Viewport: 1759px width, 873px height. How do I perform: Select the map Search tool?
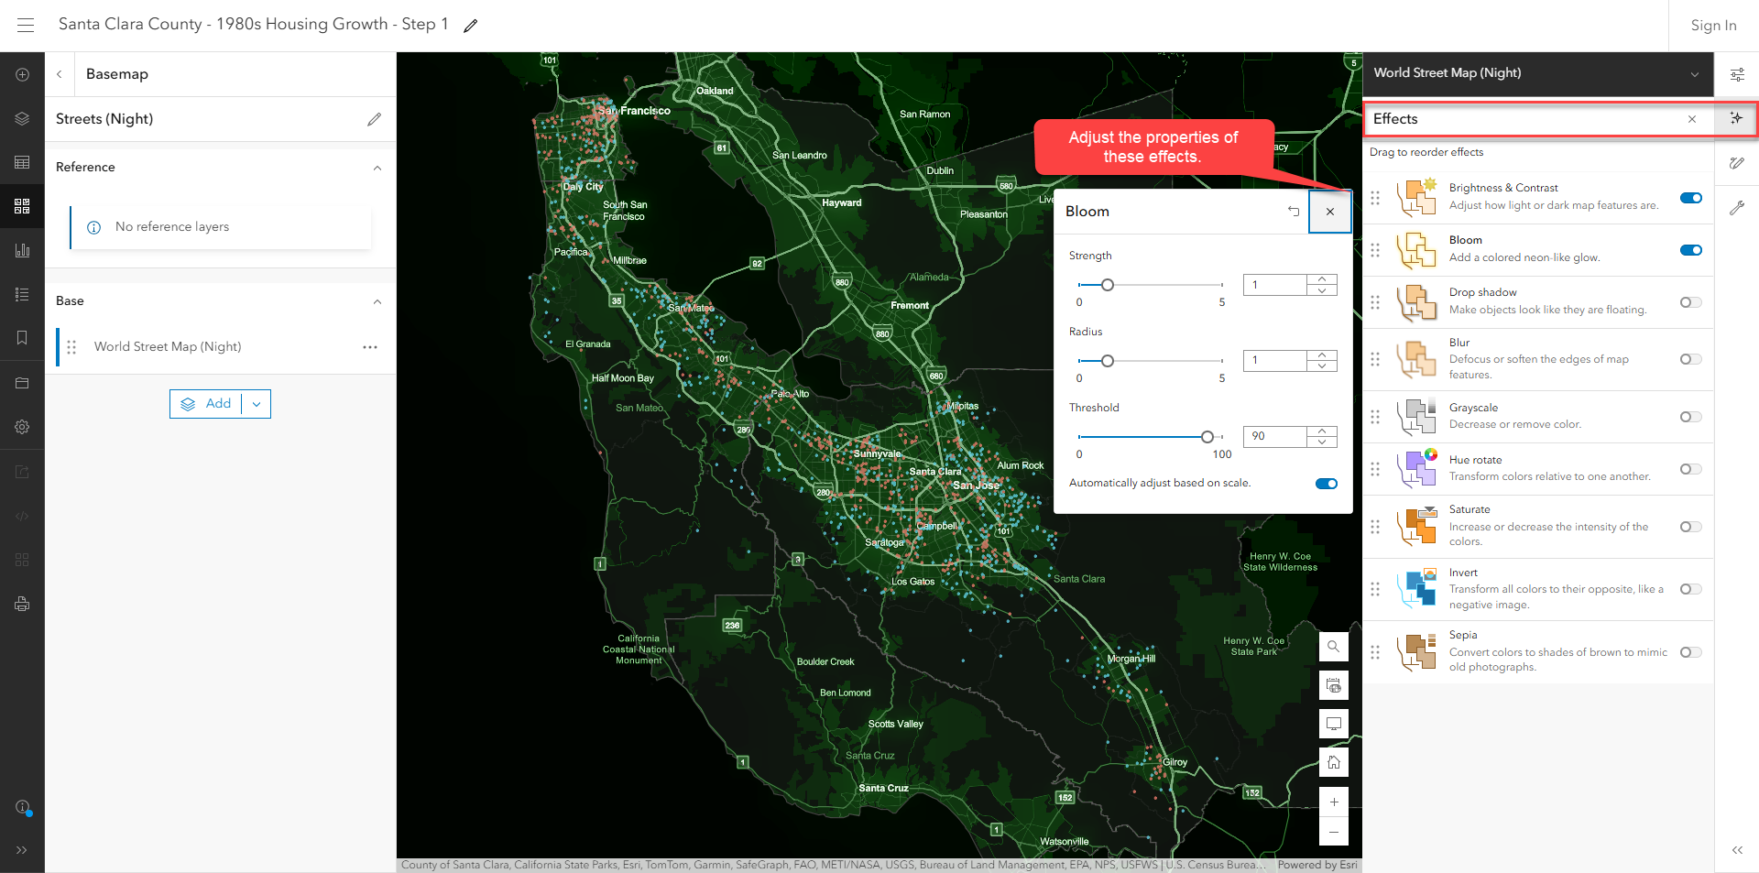1333,646
